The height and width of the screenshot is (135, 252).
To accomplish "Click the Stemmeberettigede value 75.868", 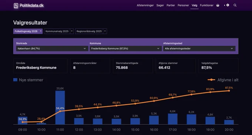I will 122,68.
